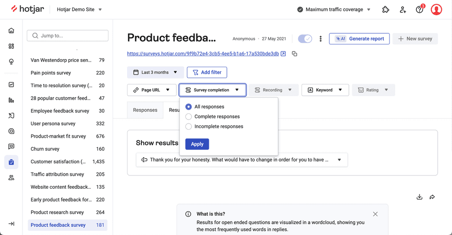
Task: Choose the All responses radio option
Action: [189, 107]
